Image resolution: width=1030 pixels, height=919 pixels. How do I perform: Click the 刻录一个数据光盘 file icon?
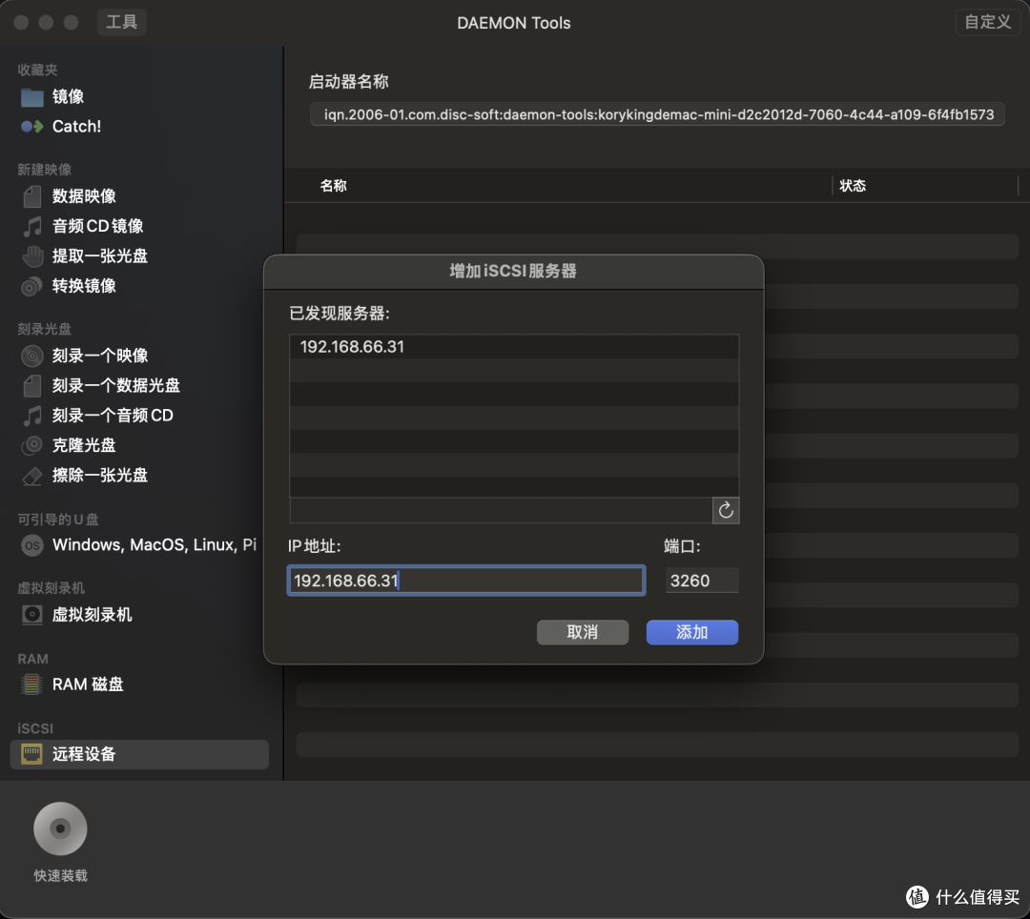click(x=31, y=386)
